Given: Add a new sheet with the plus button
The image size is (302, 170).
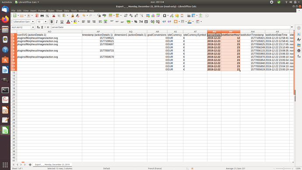Looking at the screenshot, I should 30,165.
